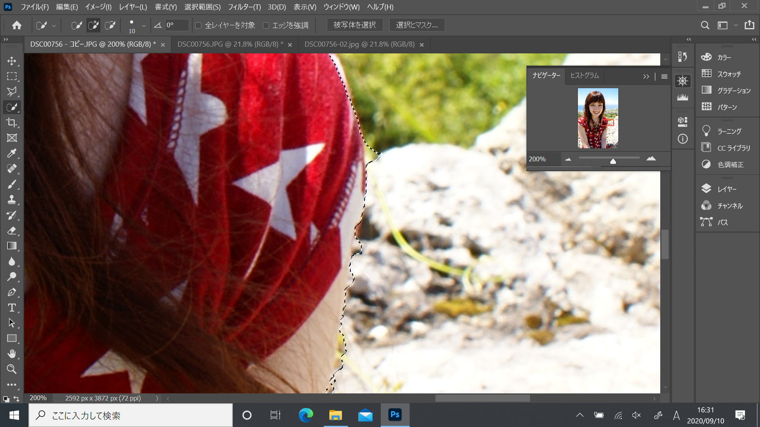Viewport: 760px width, 427px height.
Task: Choose subtract from selection mode
Action: 110,25
